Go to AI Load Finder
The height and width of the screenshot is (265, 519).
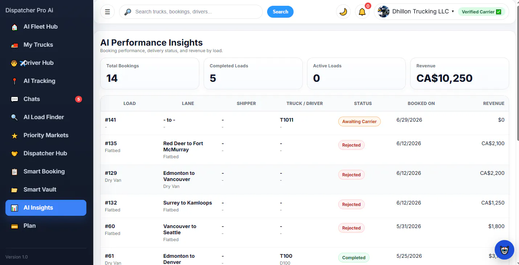(46, 117)
